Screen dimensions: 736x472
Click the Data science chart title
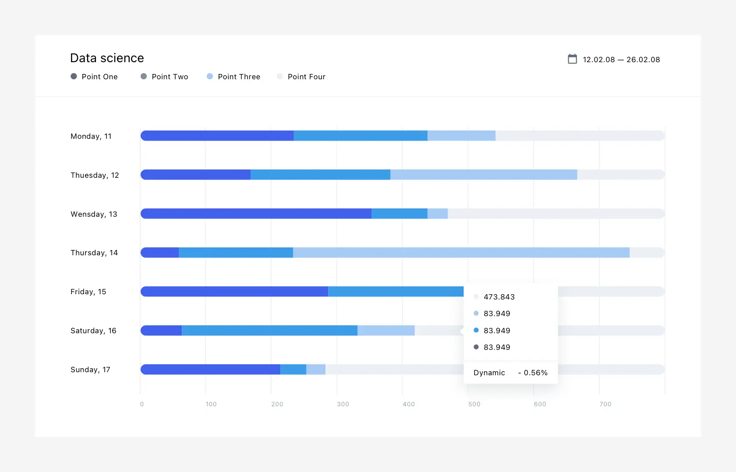tap(107, 58)
